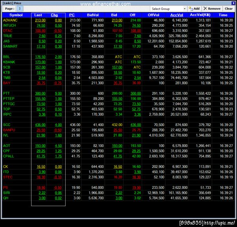Image resolution: width=237 pixels, height=227 pixels.
Task: Sort by the Symbol column header
Action: pyautogui.click(x=16, y=15)
